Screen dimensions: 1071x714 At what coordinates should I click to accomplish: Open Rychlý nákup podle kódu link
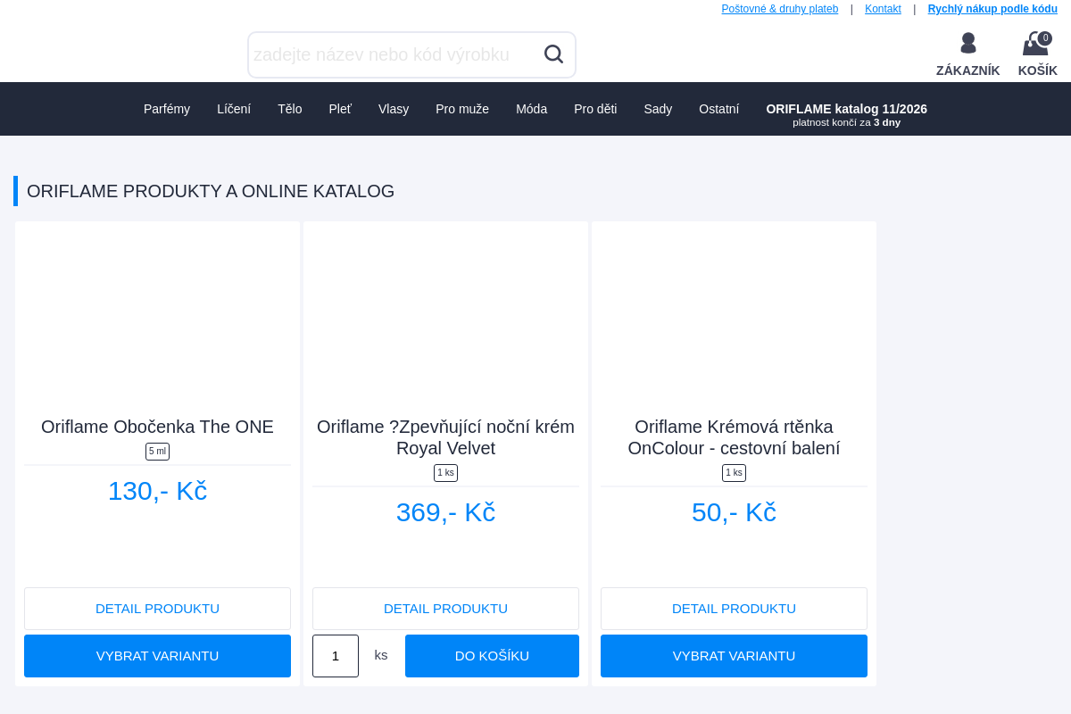[992, 9]
